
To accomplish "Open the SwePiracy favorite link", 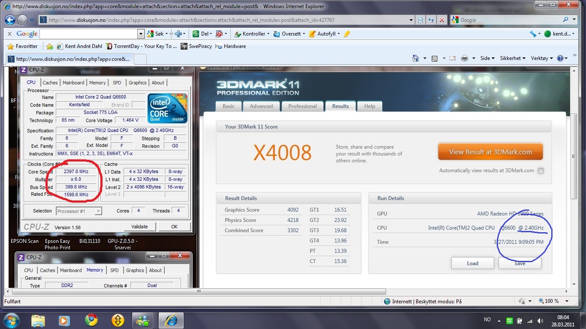I will point(196,46).
